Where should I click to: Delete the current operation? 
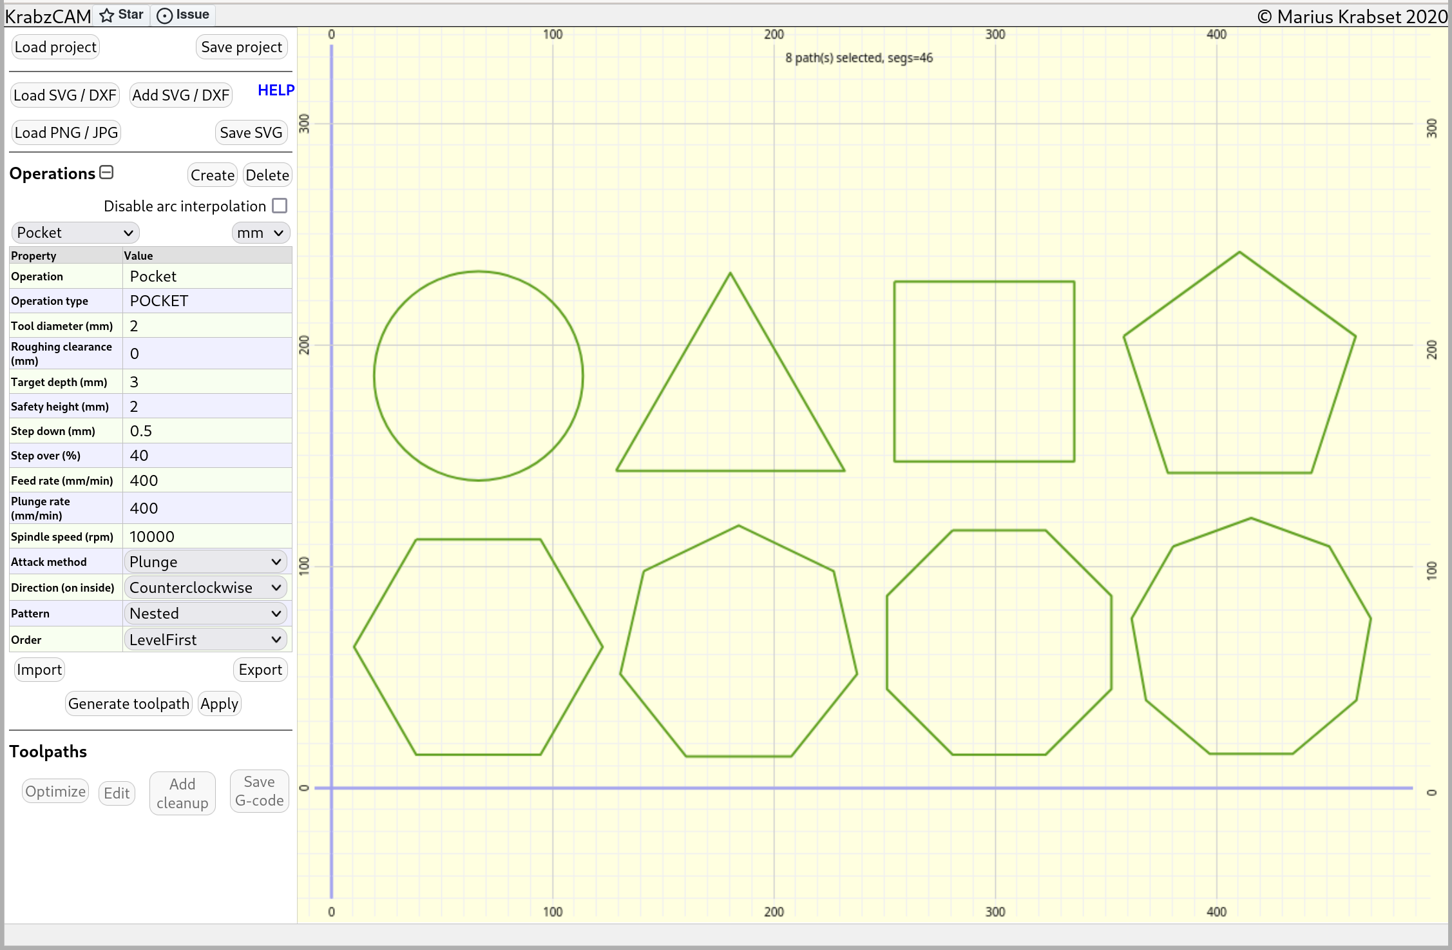267,175
